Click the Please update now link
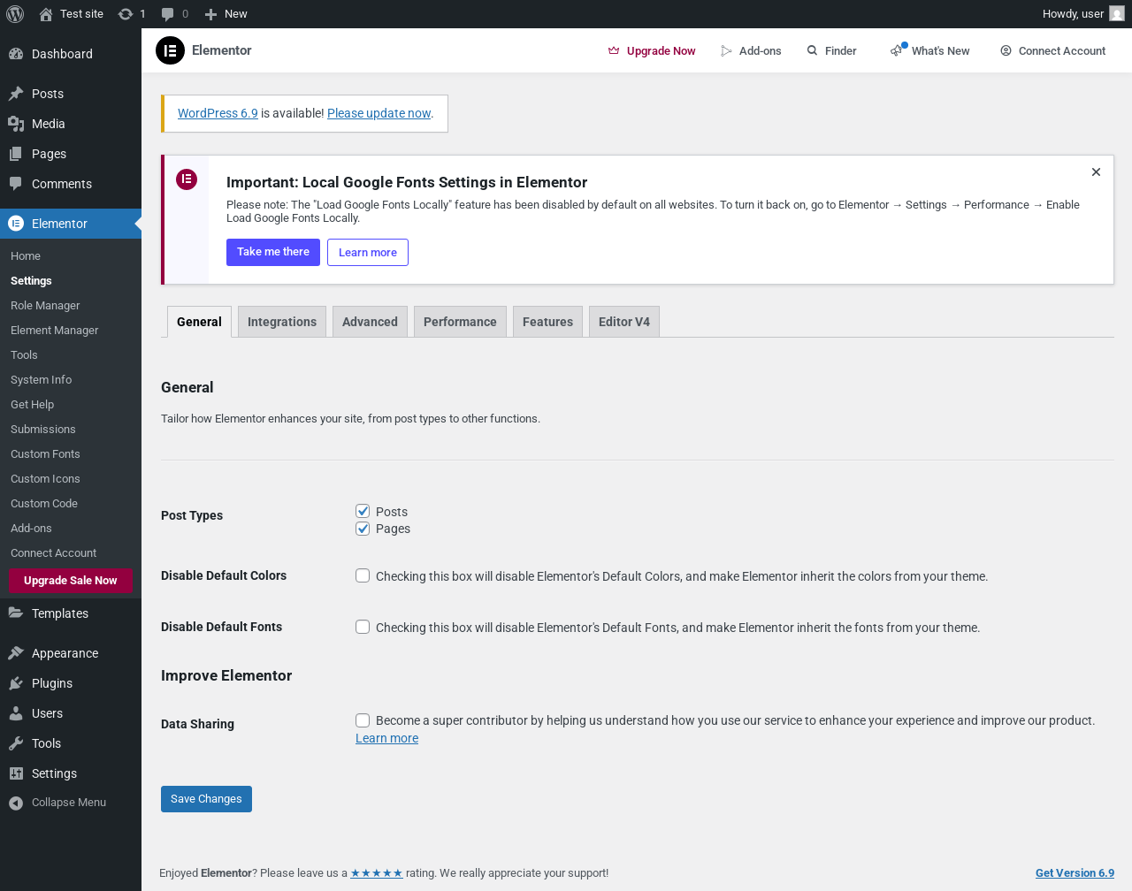Screen dimensions: 1132x891 (379, 113)
